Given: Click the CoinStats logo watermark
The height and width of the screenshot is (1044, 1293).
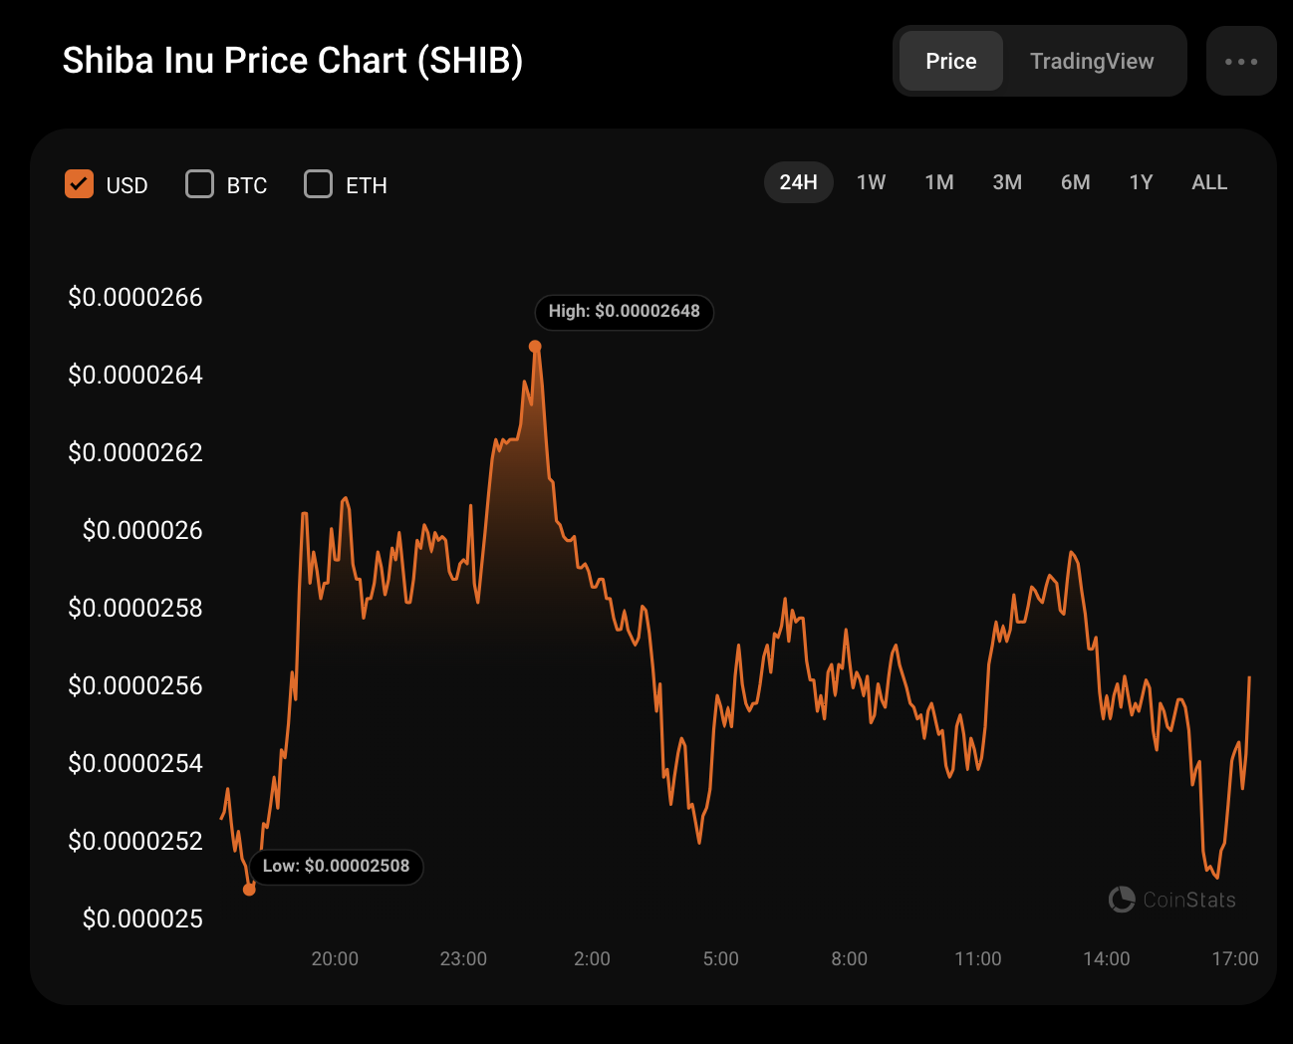Looking at the screenshot, I should click(1172, 900).
